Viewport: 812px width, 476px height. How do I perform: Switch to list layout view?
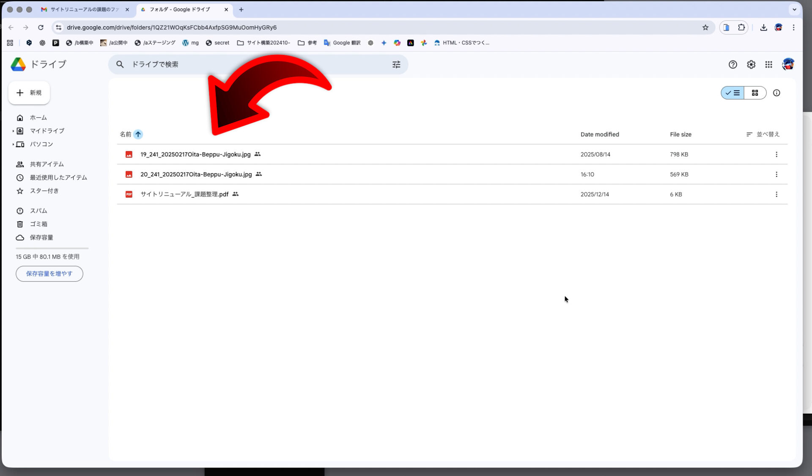[x=732, y=93]
